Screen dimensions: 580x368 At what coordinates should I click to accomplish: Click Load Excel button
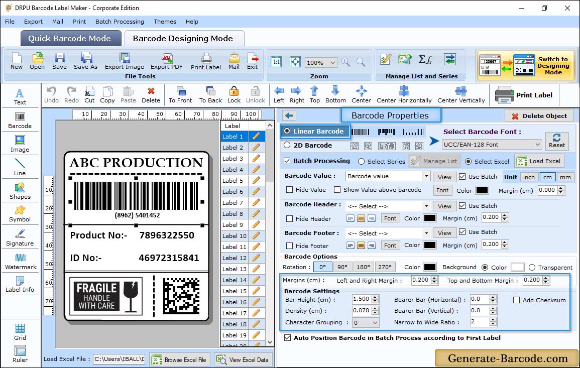(539, 161)
